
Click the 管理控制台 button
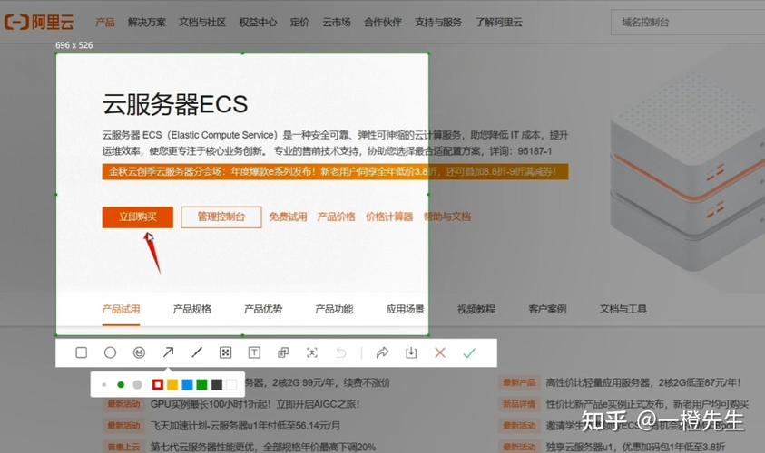point(221,217)
